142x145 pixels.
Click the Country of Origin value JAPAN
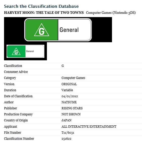(x=66, y=120)
